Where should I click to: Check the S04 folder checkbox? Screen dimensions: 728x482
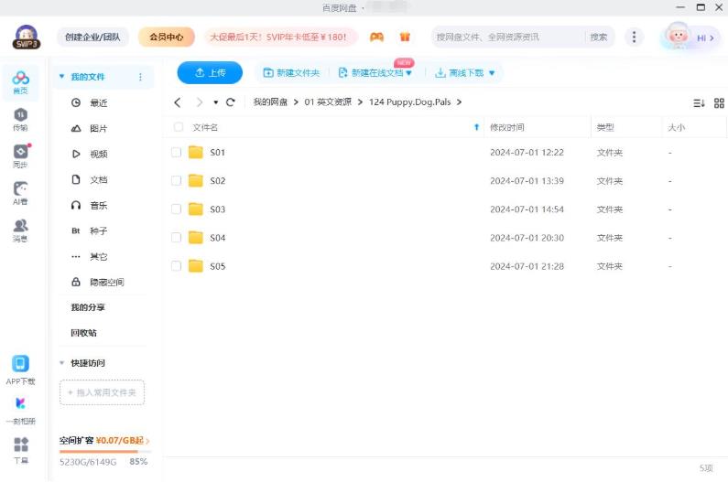coord(176,238)
